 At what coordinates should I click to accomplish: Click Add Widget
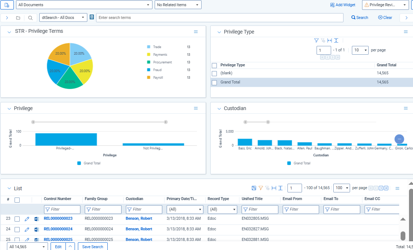(x=343, y=5)
